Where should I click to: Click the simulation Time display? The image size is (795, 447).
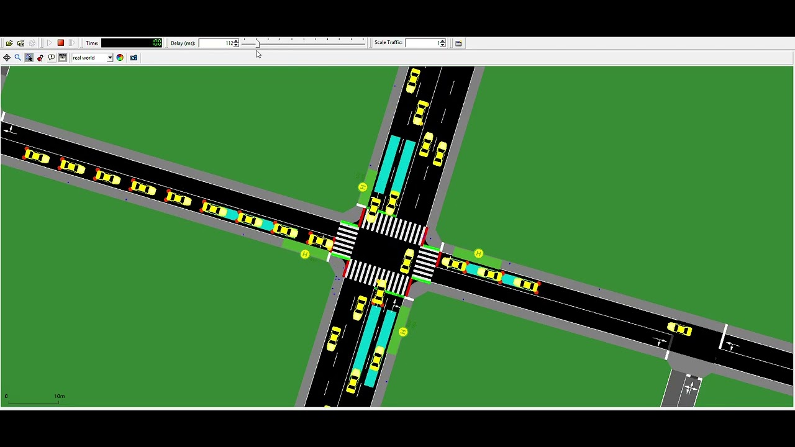pos(132,43)
